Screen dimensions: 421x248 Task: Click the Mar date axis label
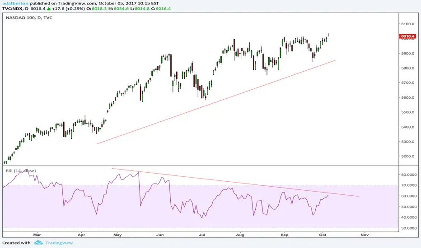(x=37, y=234)
